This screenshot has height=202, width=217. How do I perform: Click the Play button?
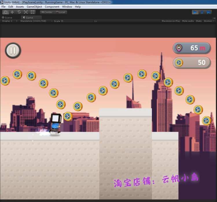click(195, 12)
